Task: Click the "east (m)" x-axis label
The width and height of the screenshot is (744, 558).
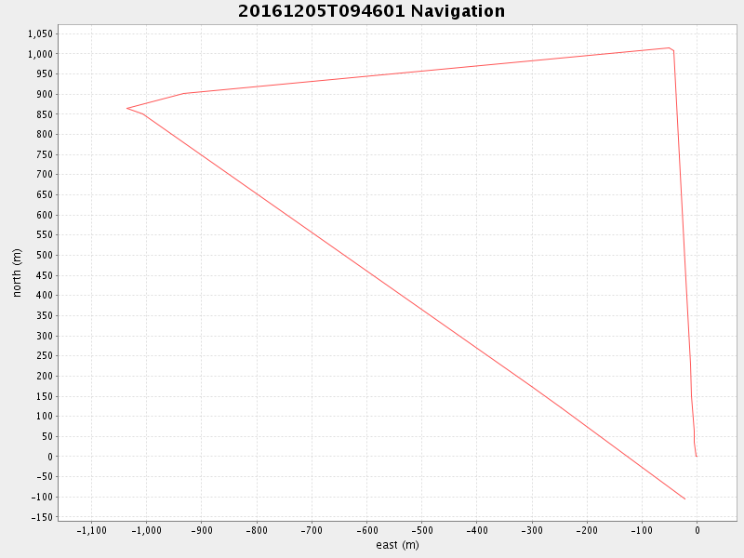Action: pos(397,545)
